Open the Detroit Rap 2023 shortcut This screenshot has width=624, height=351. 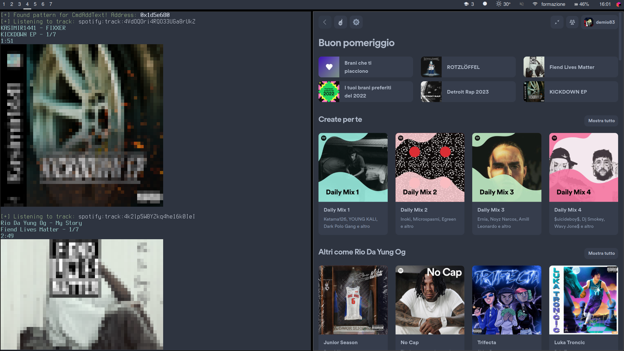click(x=468, y=92)
